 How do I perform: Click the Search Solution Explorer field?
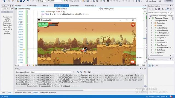(x=161, y=13)
